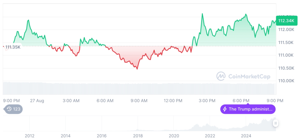Click the lightning bolt news icon
This screenshot has width=301, height=140.
[225, 109]
